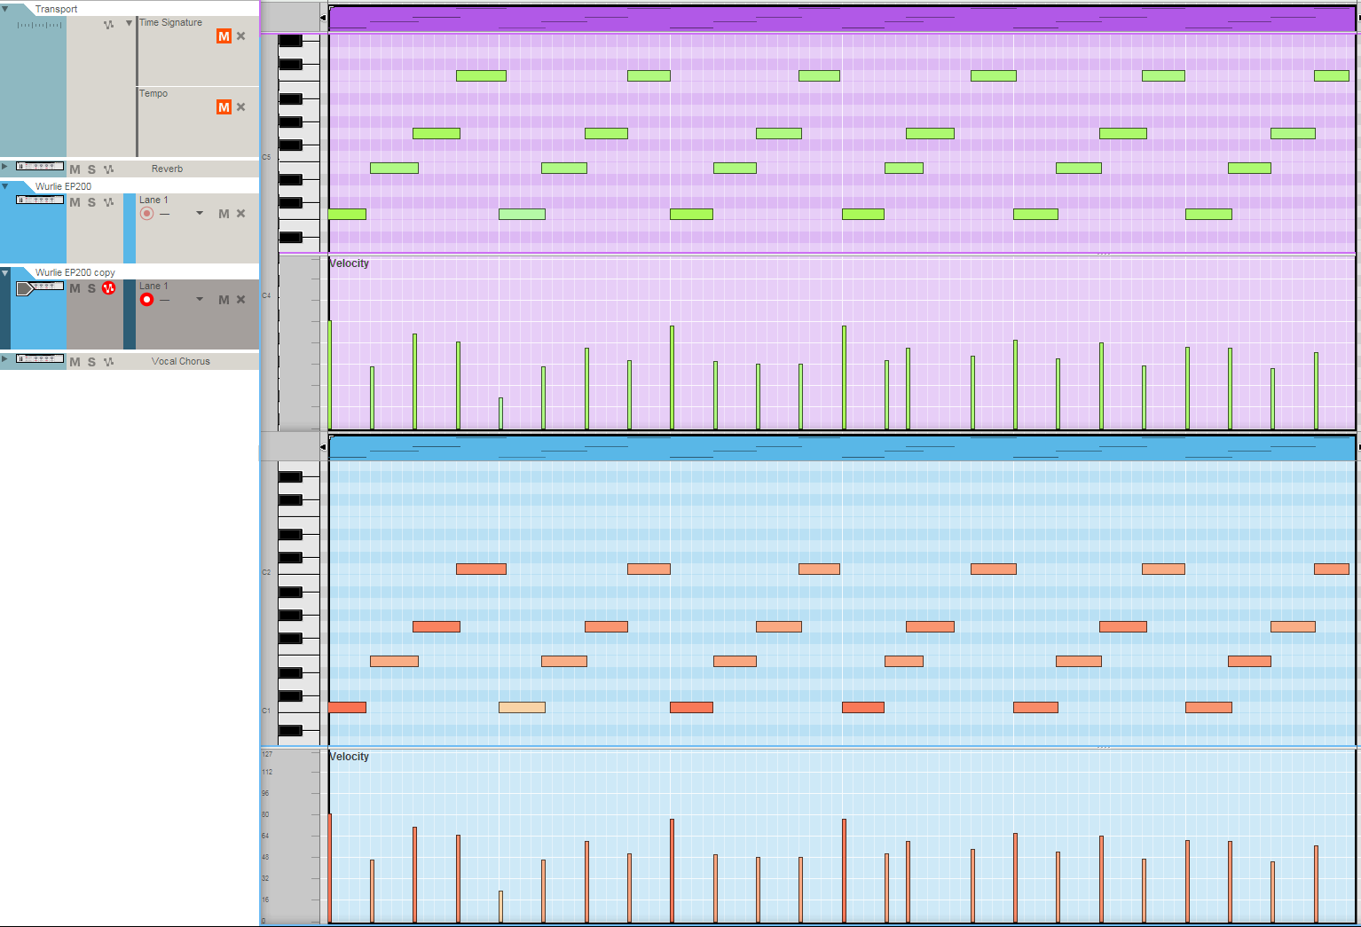Click the C5 piano key
The width and height of the screenshot is (1361, 927).
pyautogui.click(x=298, y=157)
